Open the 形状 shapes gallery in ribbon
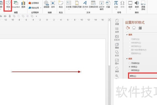 [8, 4]
